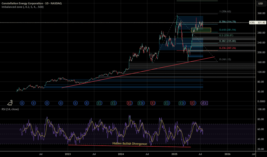
Task: Click the Fibonacci 0.5 (258.87) level label
Action: click(x=226, y=35)
